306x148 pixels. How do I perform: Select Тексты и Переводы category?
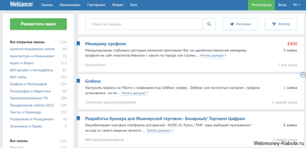pyautogui.click(x=26, y=112)
